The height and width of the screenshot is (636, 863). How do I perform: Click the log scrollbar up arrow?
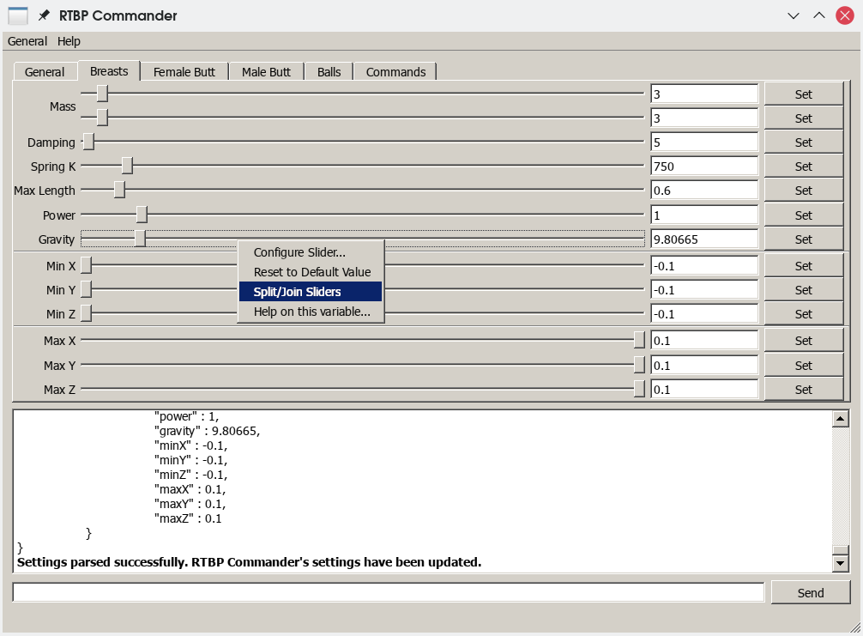click(x=841, y=419)
